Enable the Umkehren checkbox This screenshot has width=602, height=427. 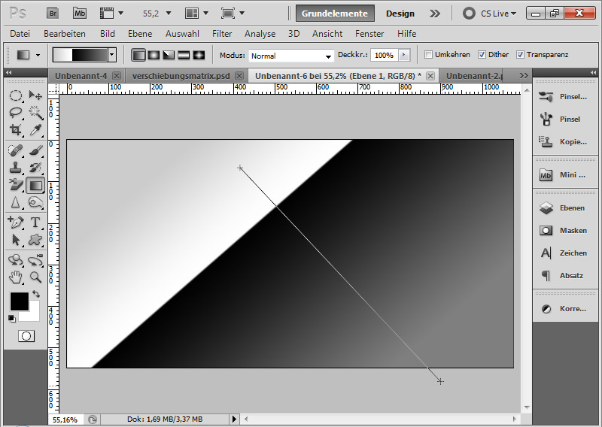(x=429, y=55)
